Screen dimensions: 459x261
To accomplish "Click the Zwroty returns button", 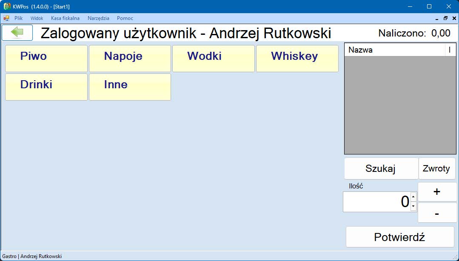I will pyautogui.click(x=436, y=168).
